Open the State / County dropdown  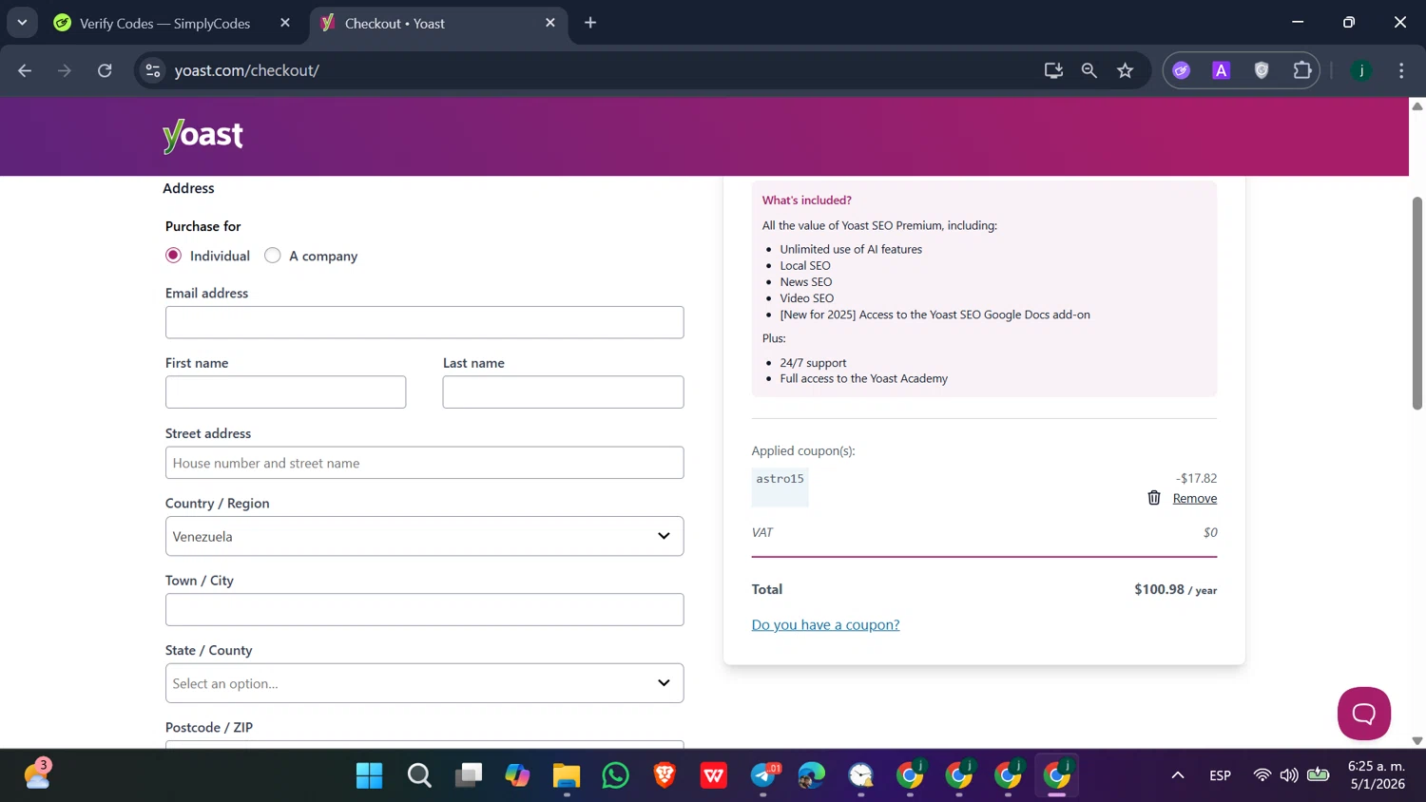[x=424, y=683]
